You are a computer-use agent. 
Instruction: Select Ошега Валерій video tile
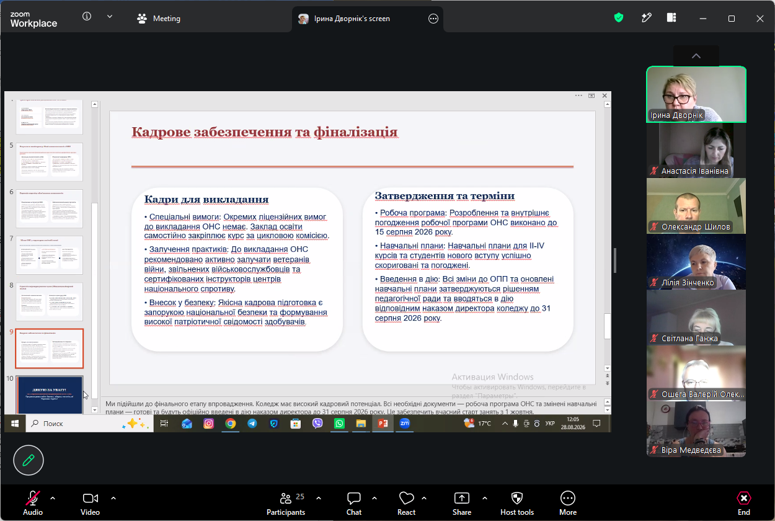696,373
